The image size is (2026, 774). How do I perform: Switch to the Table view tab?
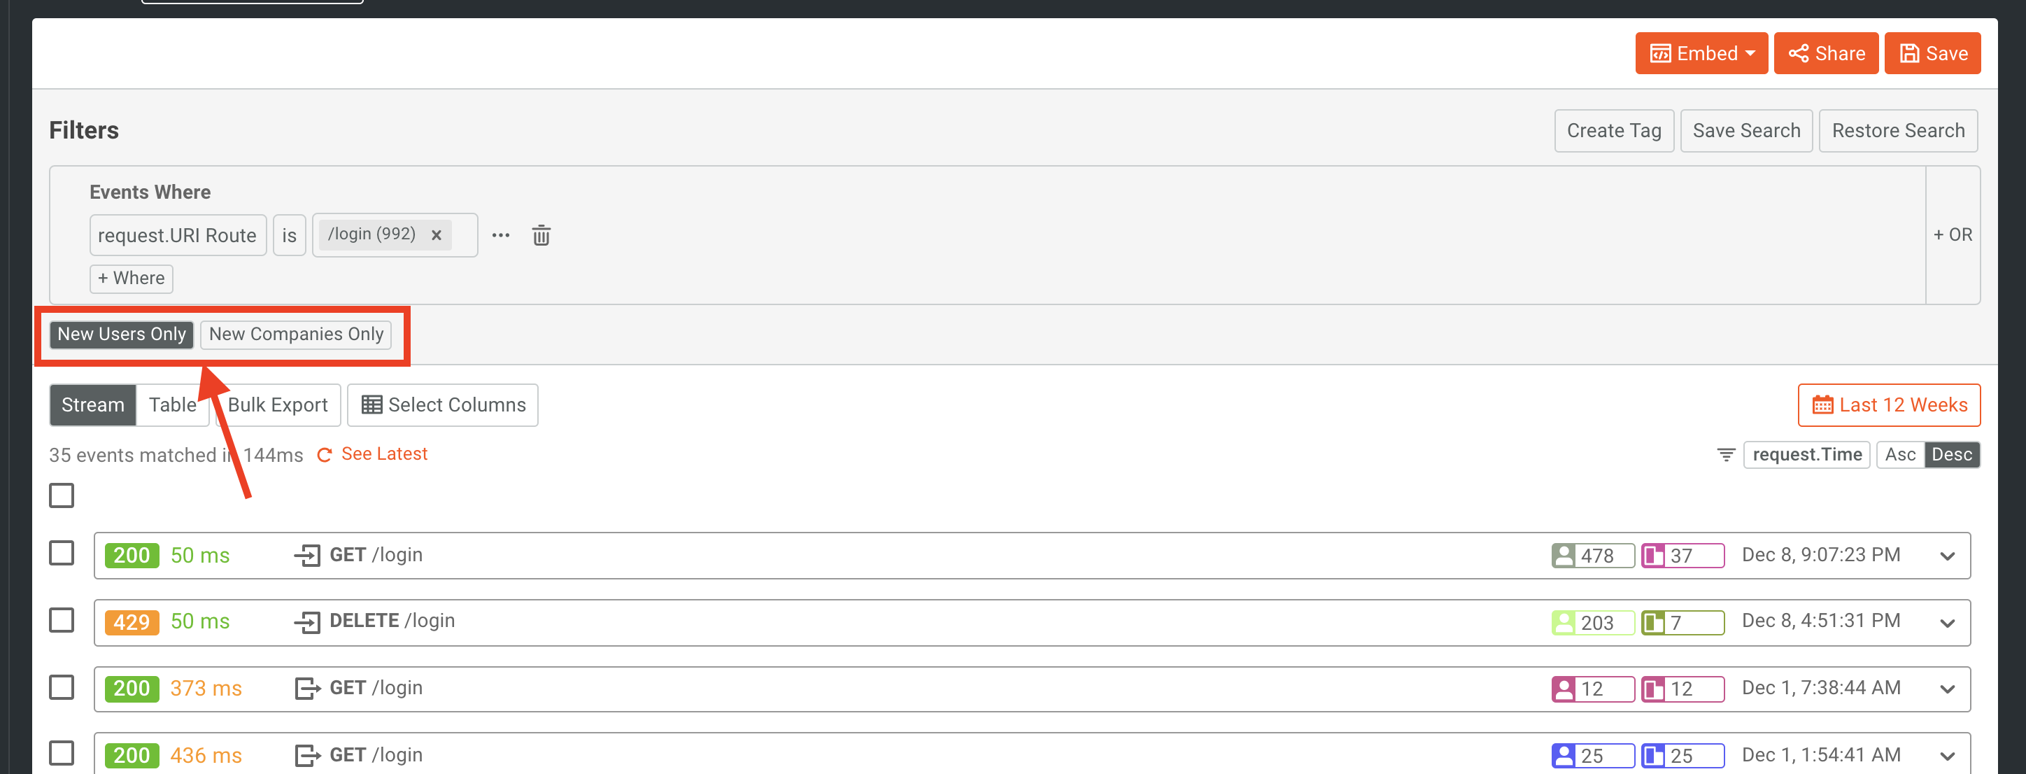pos(172,405)
